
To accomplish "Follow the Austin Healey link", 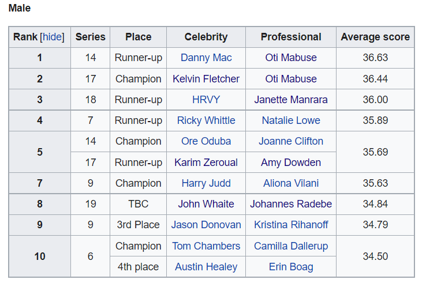I will [206, 267].
